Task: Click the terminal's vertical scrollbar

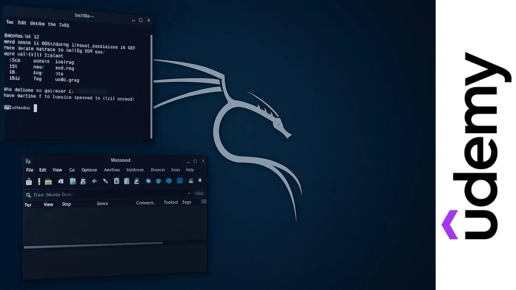Action: tap(151, 86)
